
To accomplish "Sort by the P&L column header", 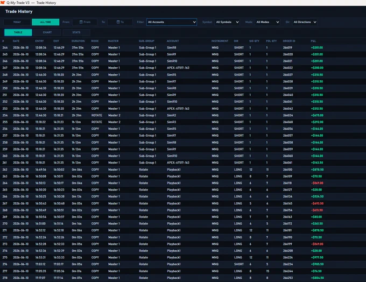I will 313,41.
